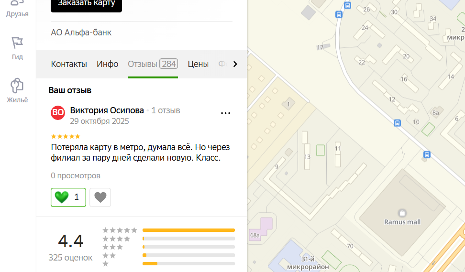465x272 pixels.
Task: Filter reviews by the five-star bar
Action: pos(188,230)
